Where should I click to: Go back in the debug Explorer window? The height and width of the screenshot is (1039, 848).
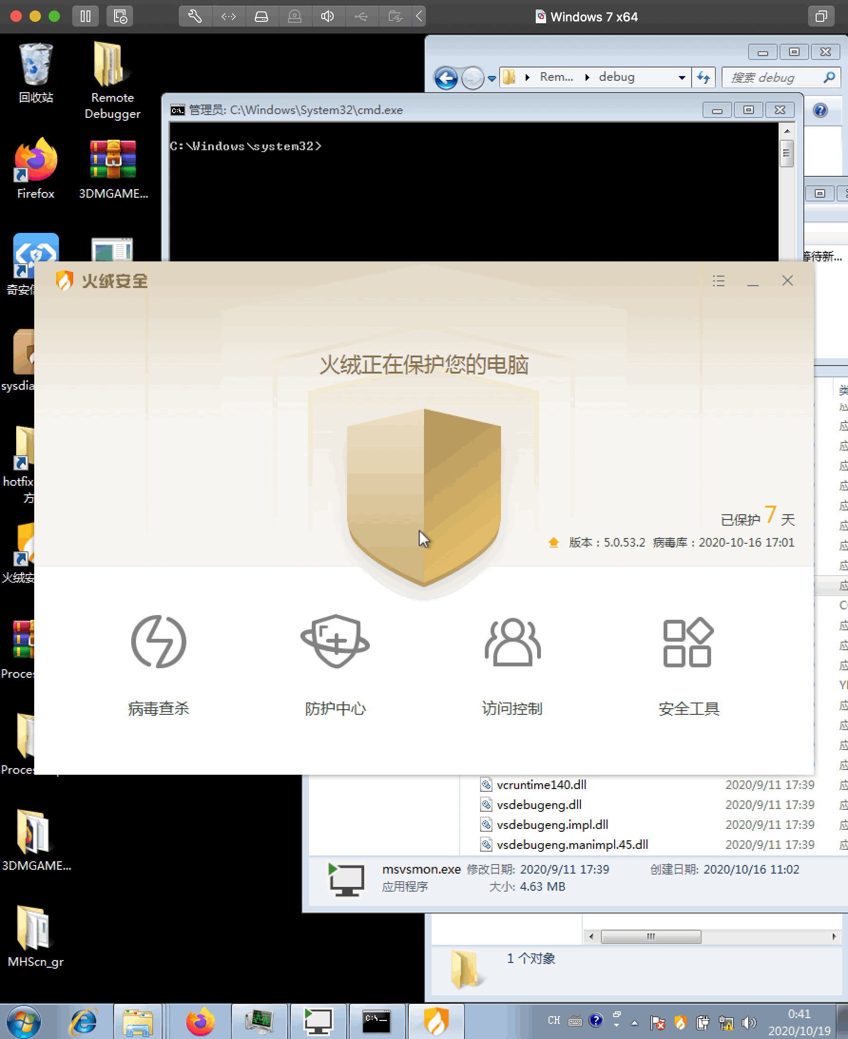445,77
